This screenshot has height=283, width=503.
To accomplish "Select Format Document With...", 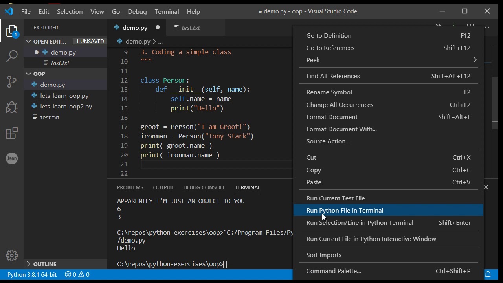I will pyautogui.click(x=388, y=129).
